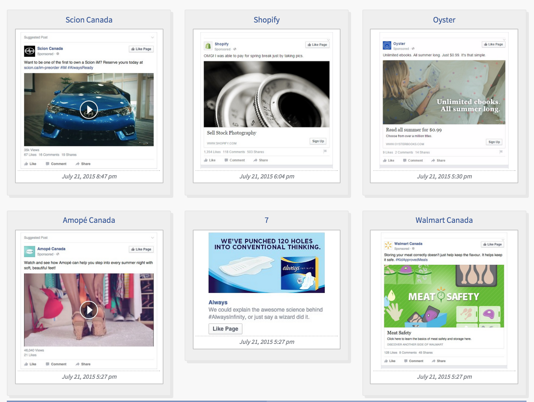534x402 pixels.
Task: Share the Walmart Meat Safety post
Action: [x=439, y=361]
